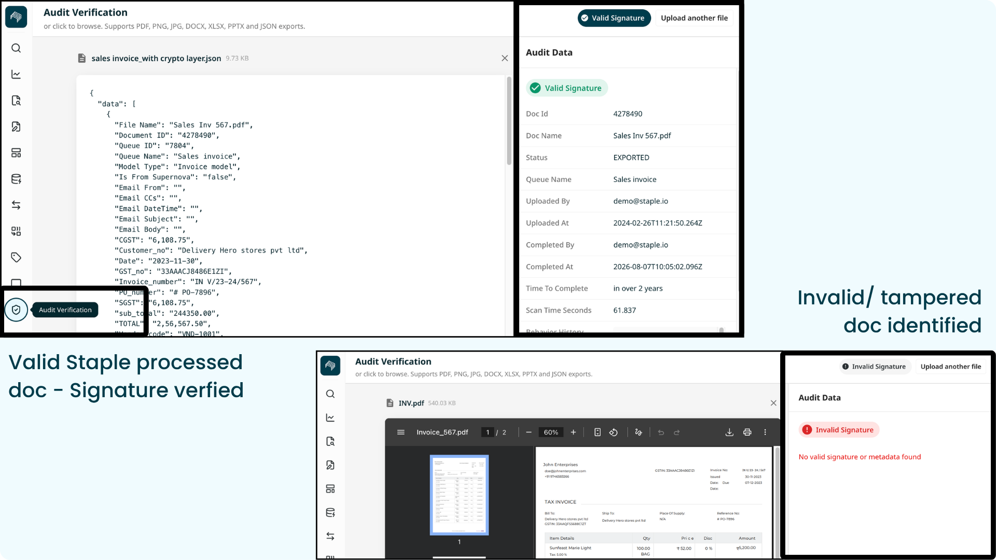Click Completed At value 2026-08-07T10:05:02.096Z

click(x=657, y=267)
